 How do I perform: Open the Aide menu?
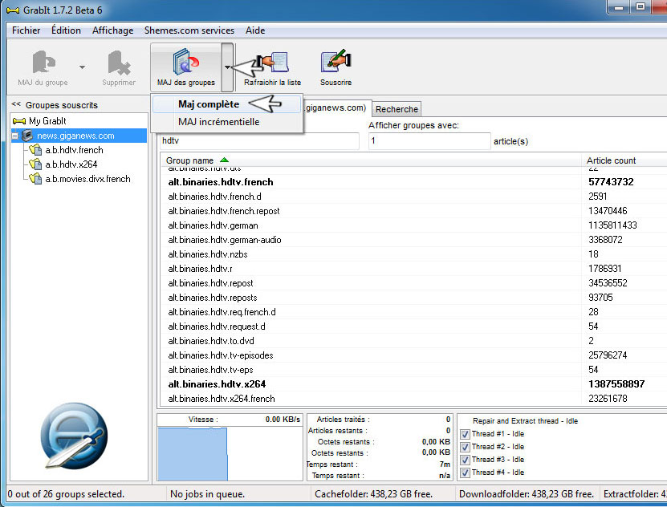[x=255, y=30]
